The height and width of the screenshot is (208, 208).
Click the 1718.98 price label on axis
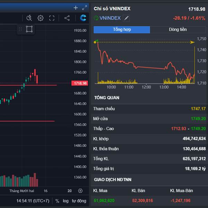[80, 83]
